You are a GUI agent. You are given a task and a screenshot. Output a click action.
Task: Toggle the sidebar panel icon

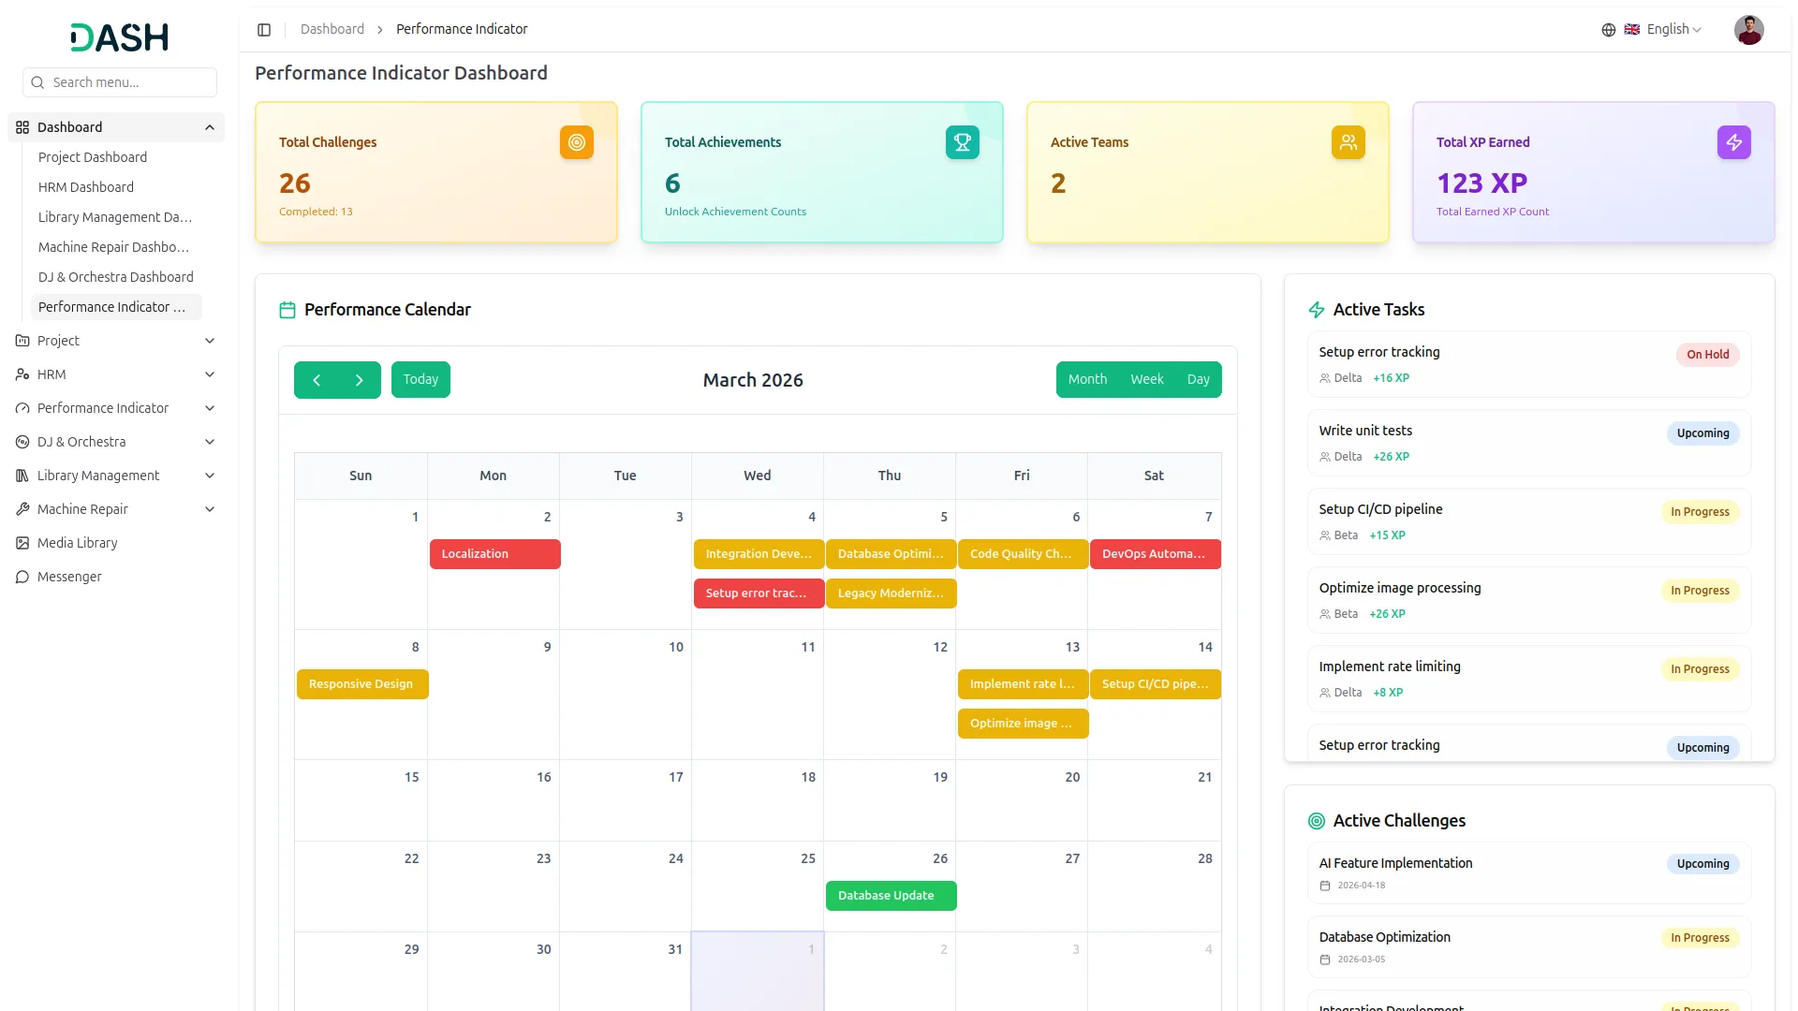pyautogui.click(x=264, y=30)
